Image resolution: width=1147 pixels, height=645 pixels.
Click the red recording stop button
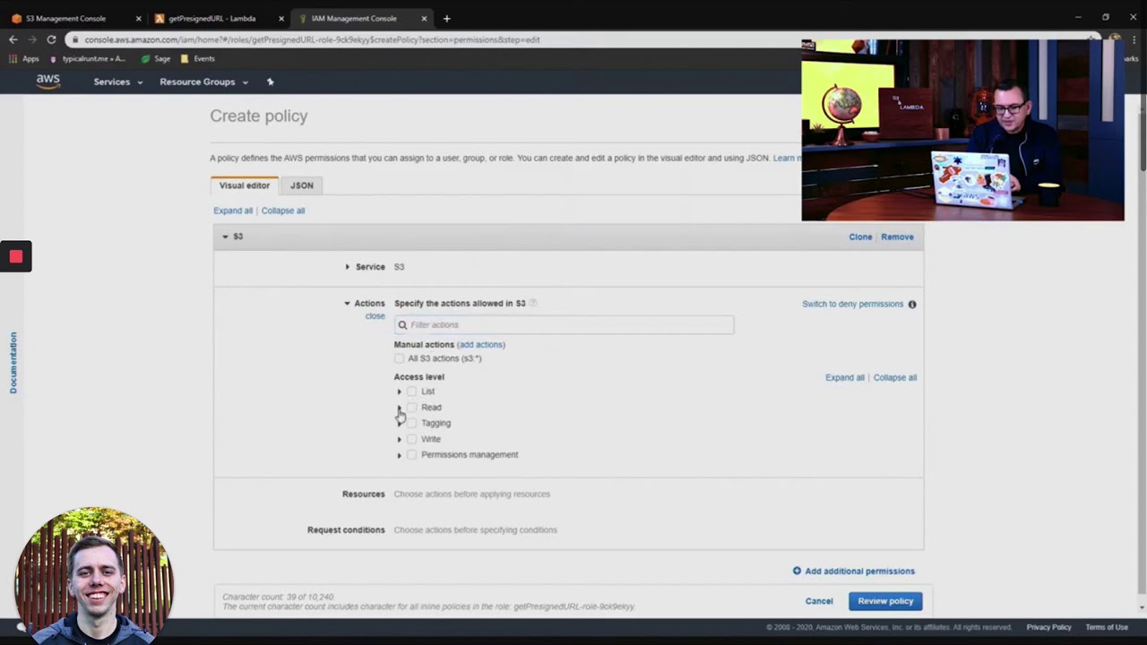[x=15, y=257]
